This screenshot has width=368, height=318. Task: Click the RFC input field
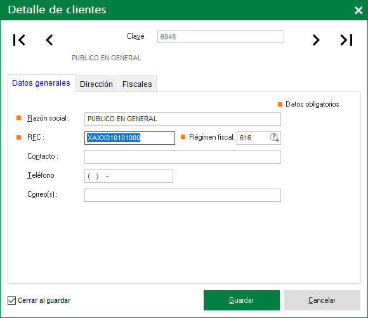(129, 138)
